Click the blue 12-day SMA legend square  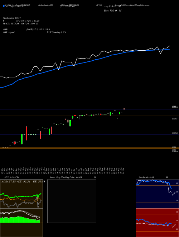[4, 6]
